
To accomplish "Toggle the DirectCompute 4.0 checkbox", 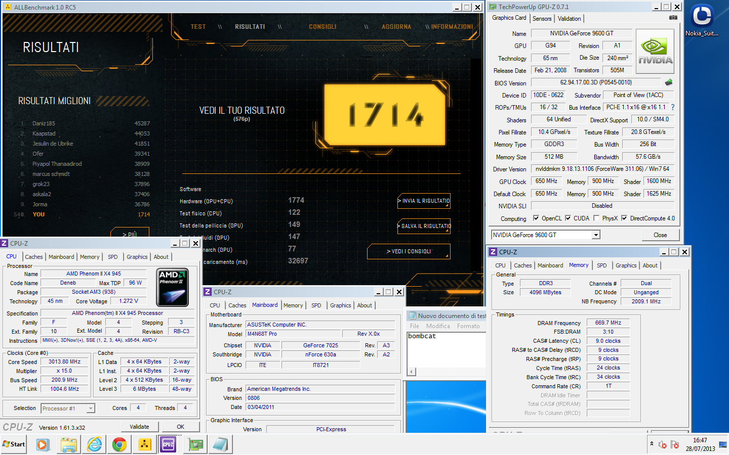I will click(x=624, y=218).
